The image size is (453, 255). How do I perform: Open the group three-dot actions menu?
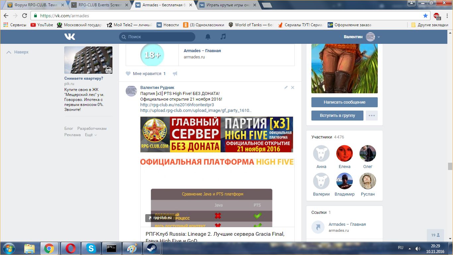click(x=372, y=116)
